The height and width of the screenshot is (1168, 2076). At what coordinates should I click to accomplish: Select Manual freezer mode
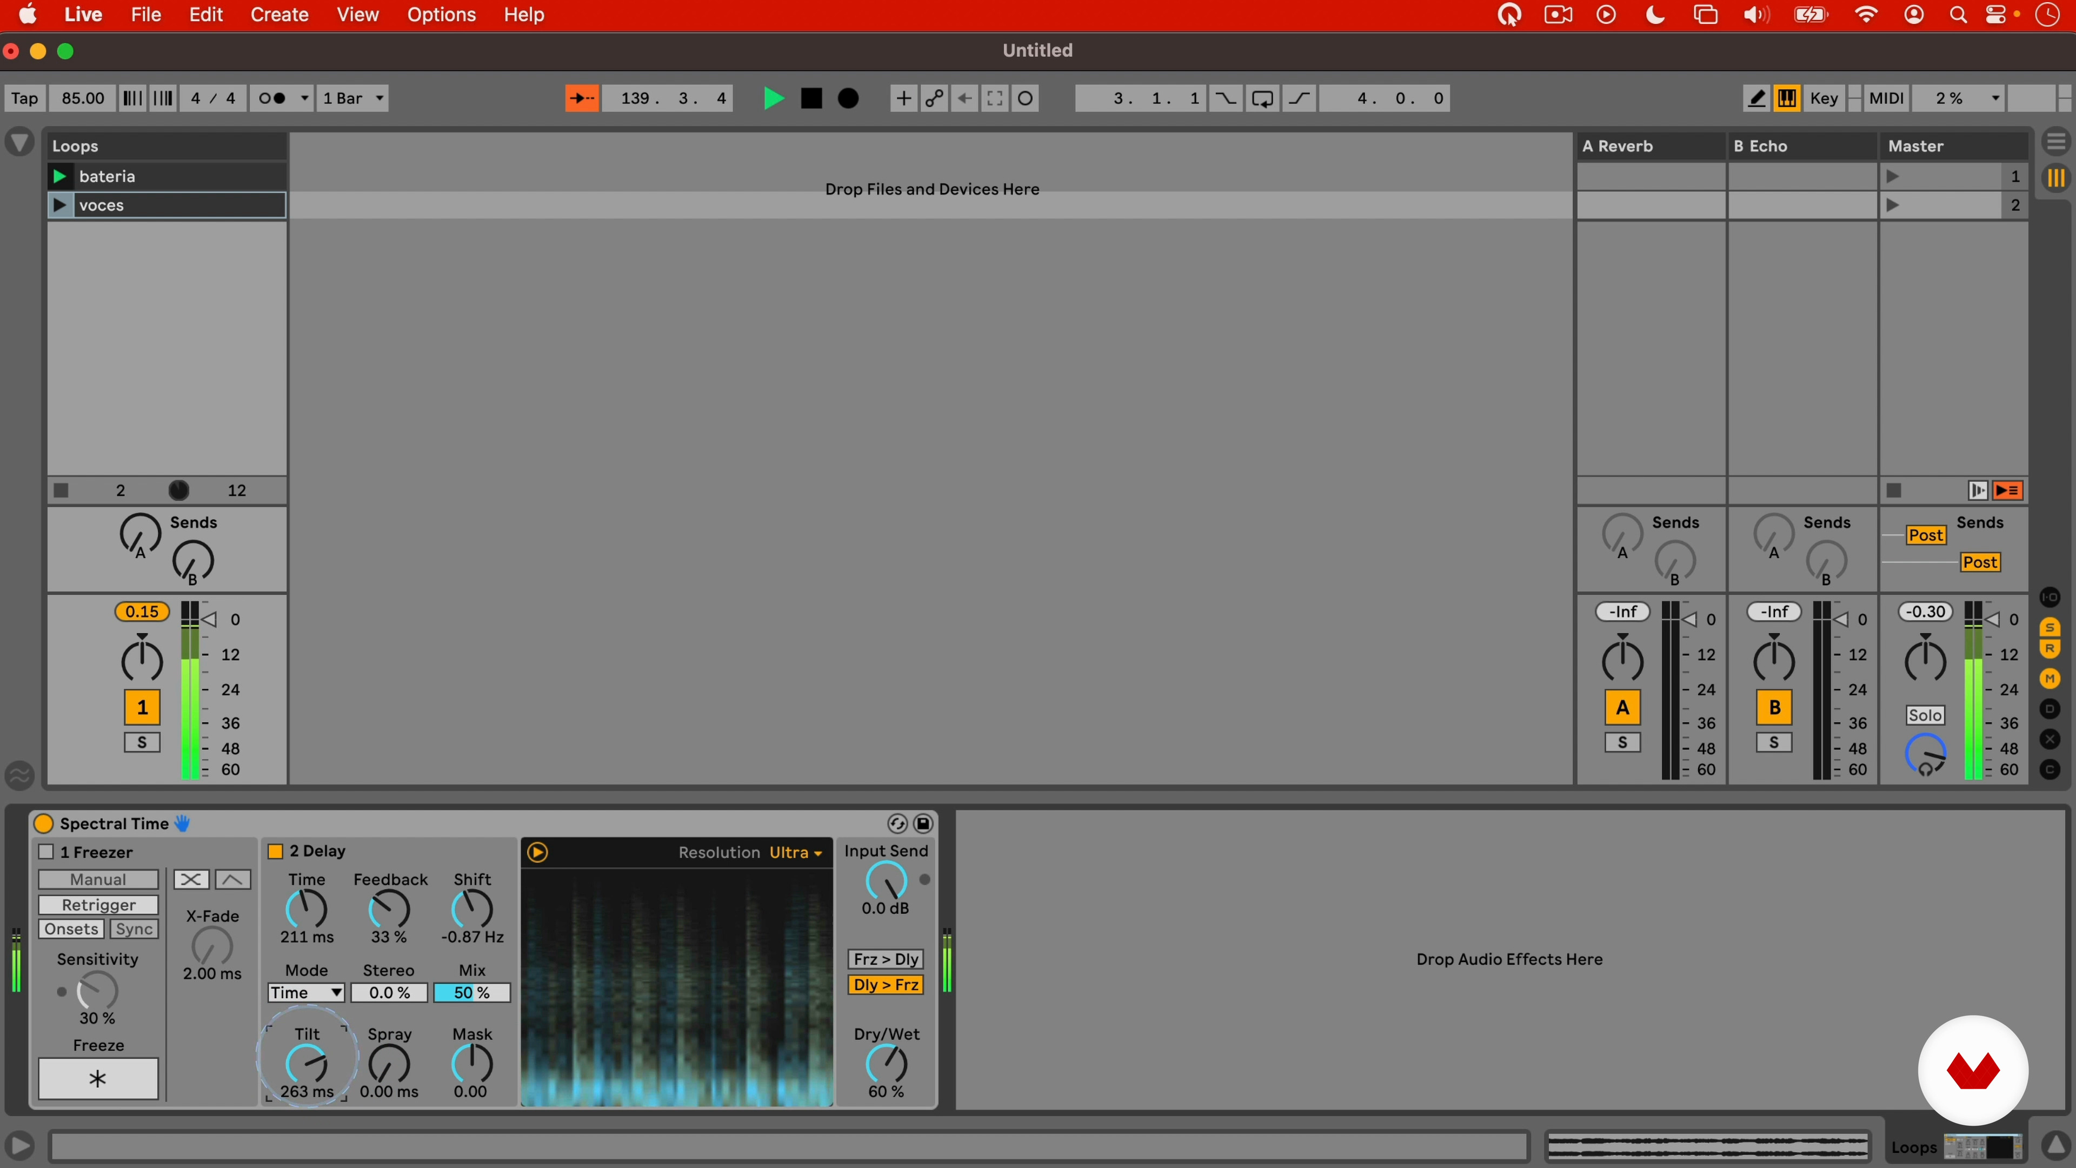(98, 879)
